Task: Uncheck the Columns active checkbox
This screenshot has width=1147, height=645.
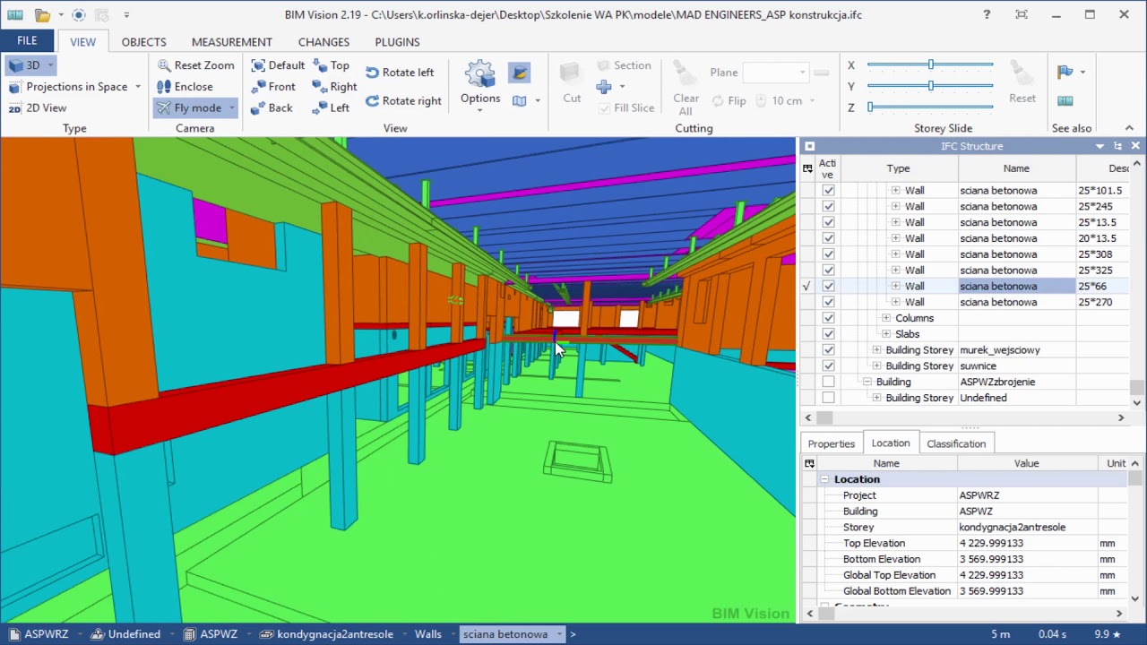Action: pyautogui.click(x=828, y=318)
